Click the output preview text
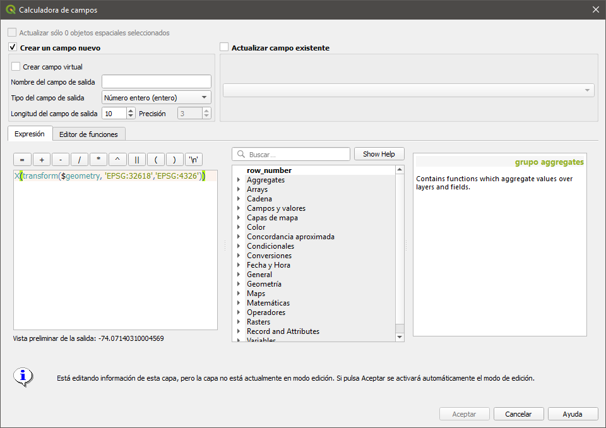The image size is (606, 428). (88, 338)
